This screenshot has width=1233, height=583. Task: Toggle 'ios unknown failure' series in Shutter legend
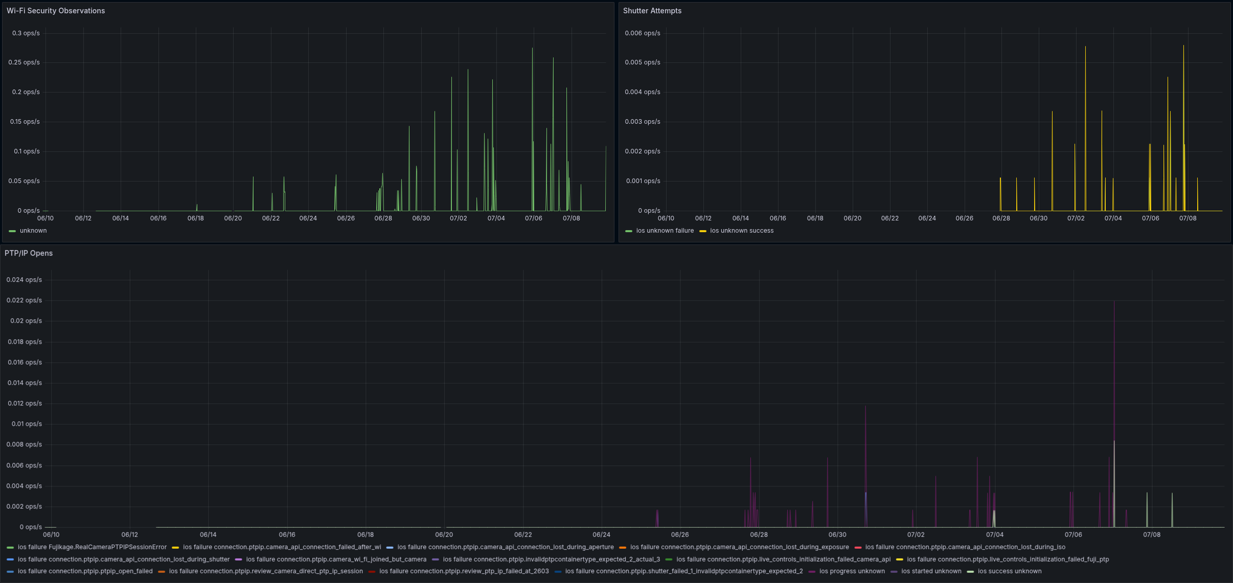665,231
